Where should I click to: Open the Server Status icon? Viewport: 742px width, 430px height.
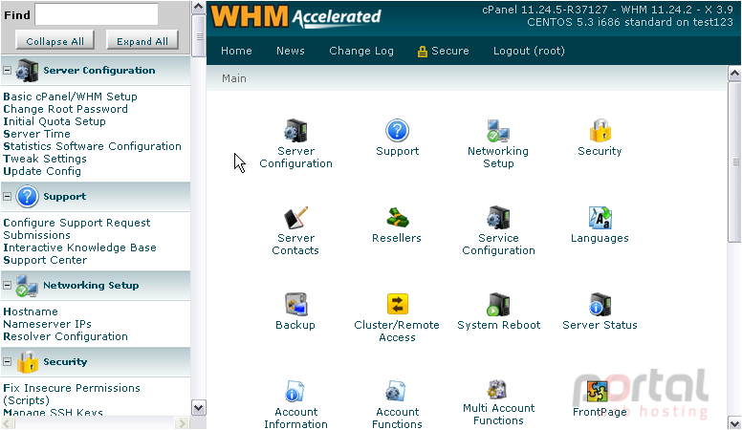coord(600,304)
